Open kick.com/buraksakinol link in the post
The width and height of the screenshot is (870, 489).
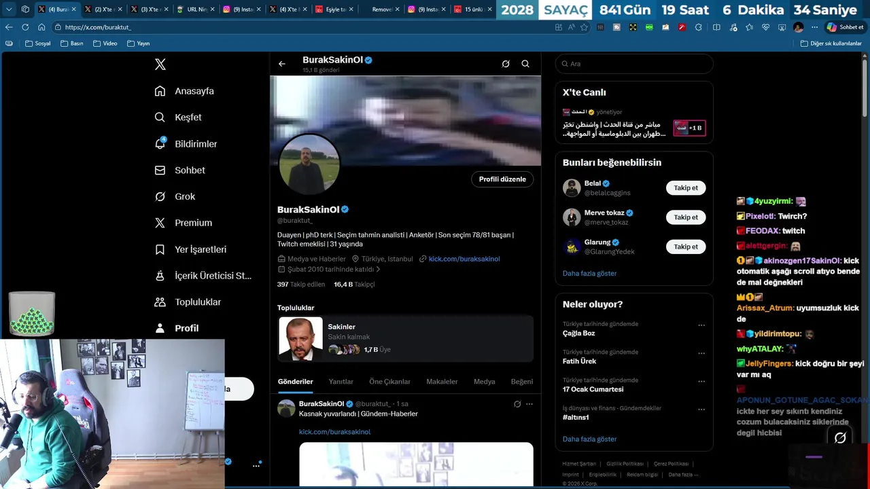click(x=334, y=432)
